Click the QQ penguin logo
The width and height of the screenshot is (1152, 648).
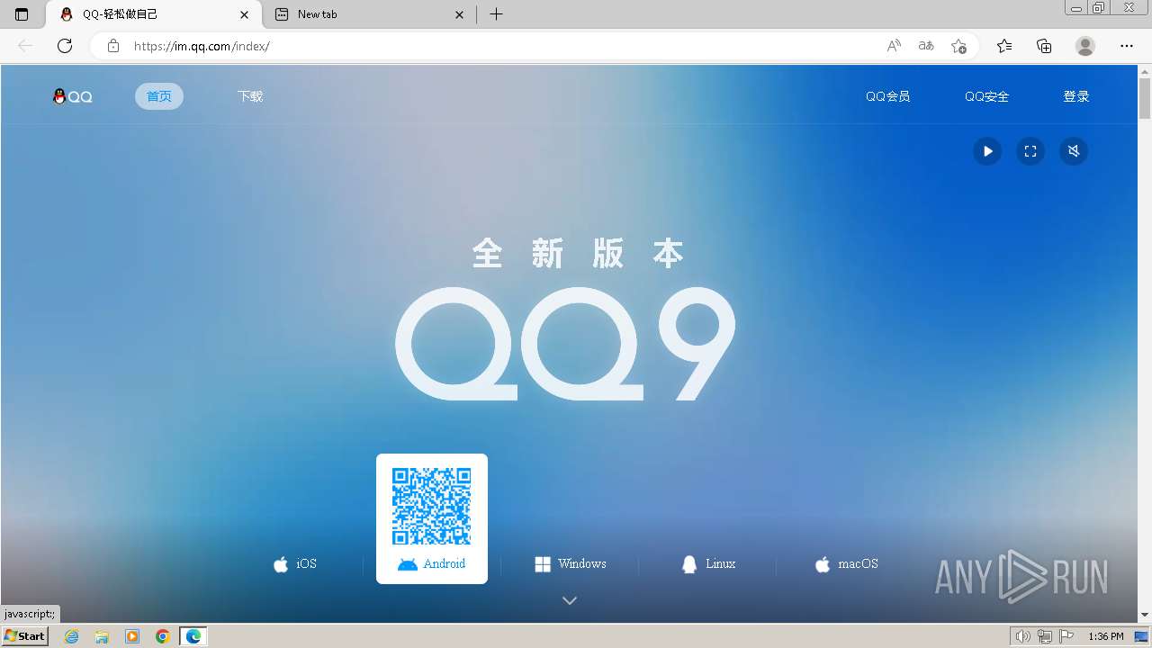point(73,96)
